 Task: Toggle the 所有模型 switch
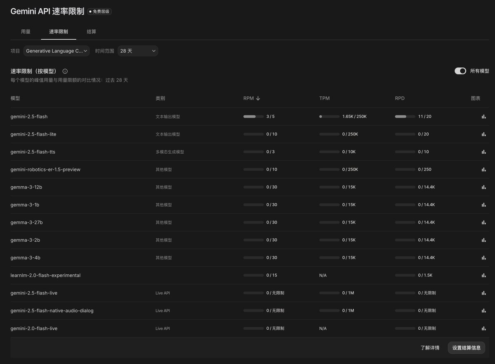[x=460, y=71]
